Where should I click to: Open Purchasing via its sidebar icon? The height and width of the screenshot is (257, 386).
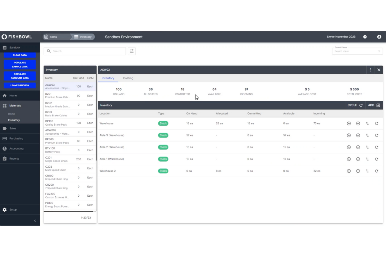(4, 138)
